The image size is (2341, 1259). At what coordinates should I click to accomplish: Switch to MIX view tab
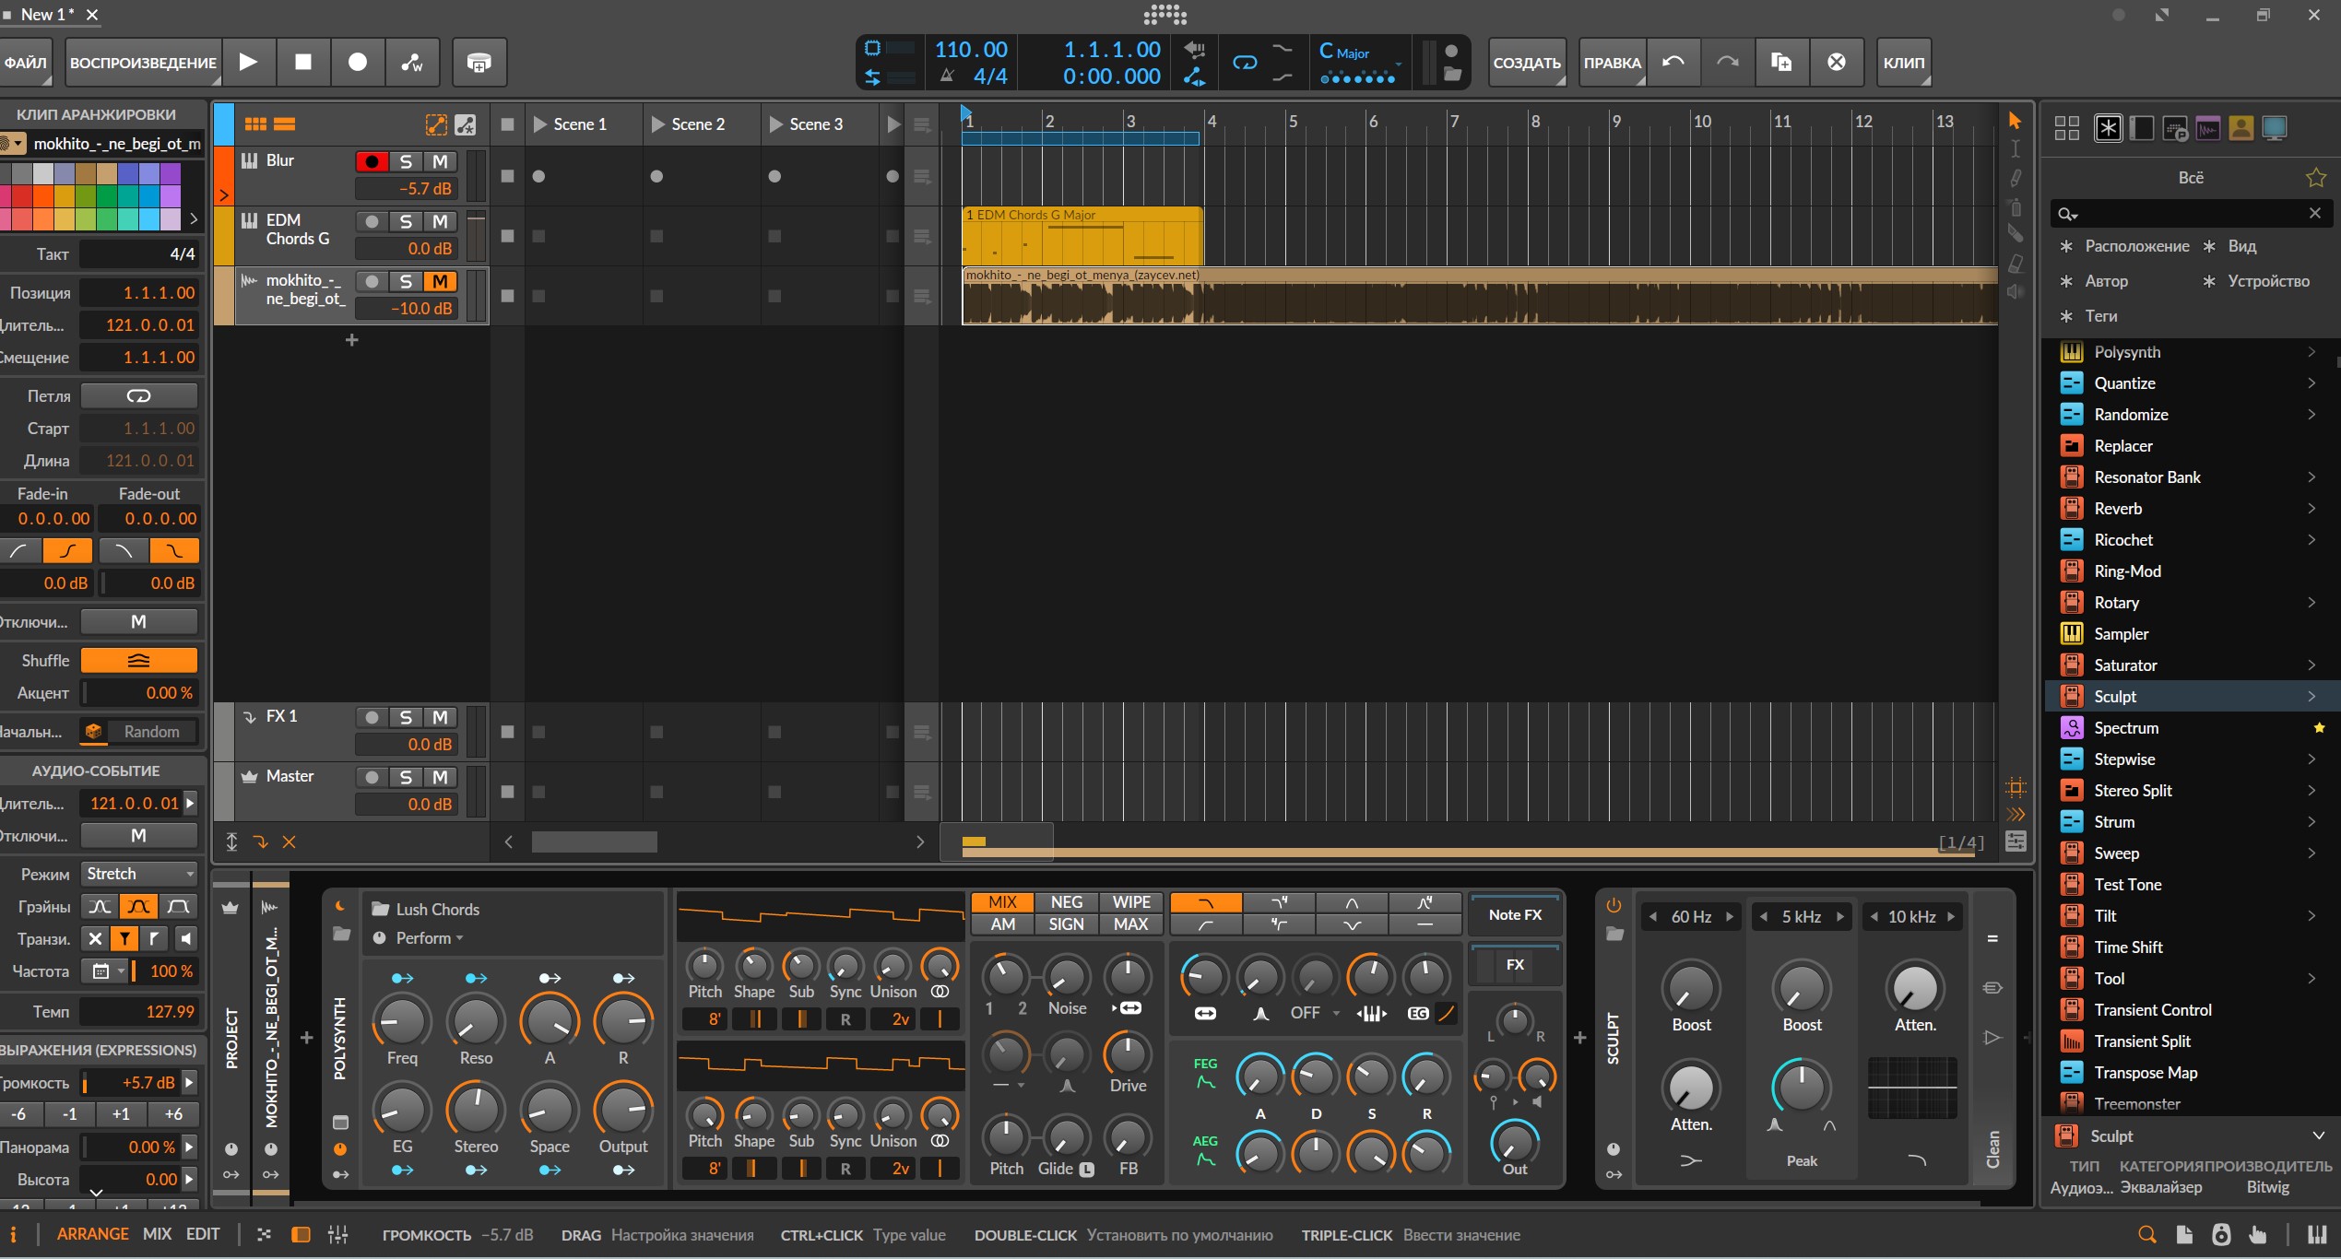tap(158, 1233)
